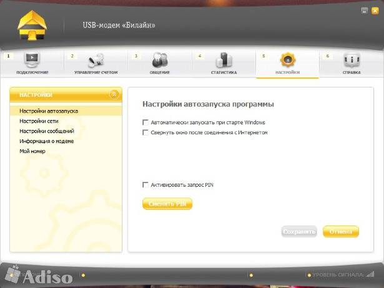Open Информация о модеме section
Screen dimensions: 384x288
46,141
